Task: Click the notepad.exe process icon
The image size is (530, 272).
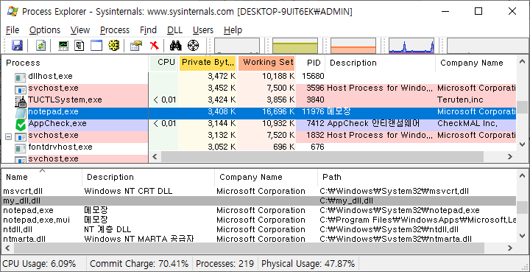Action: pos(21,113)
